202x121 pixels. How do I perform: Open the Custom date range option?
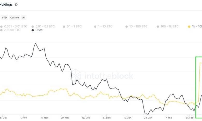[15, 18]
